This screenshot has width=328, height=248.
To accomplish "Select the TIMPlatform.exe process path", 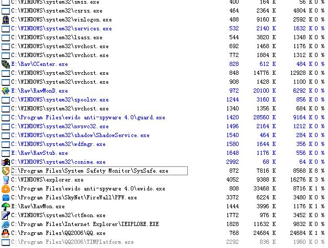I will click(x=72, y=242).
